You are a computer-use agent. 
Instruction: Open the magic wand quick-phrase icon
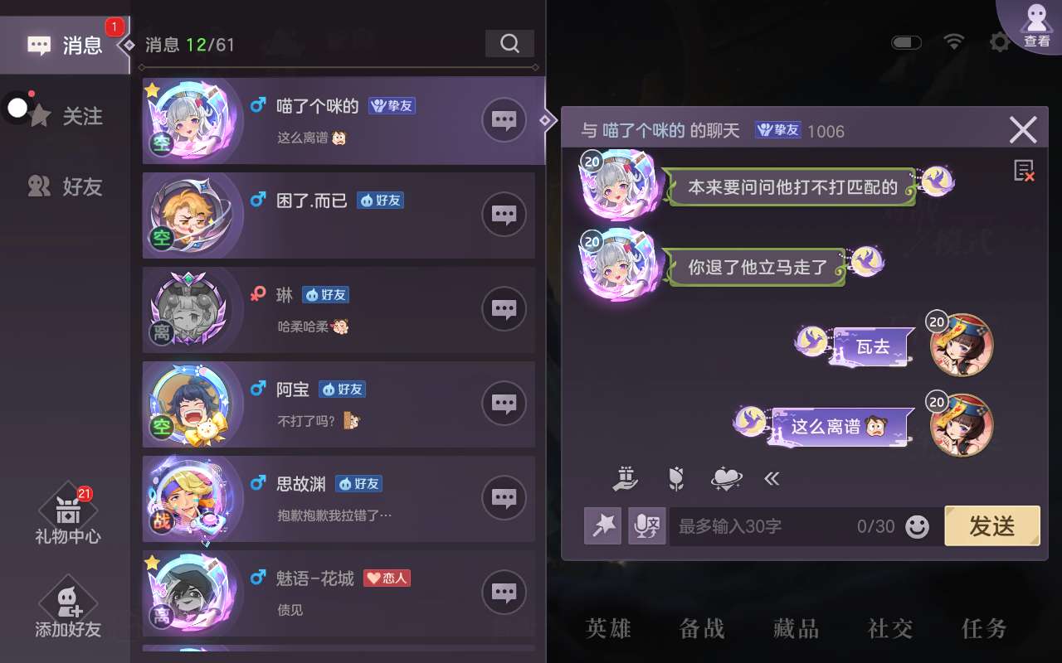pos(603,525)
